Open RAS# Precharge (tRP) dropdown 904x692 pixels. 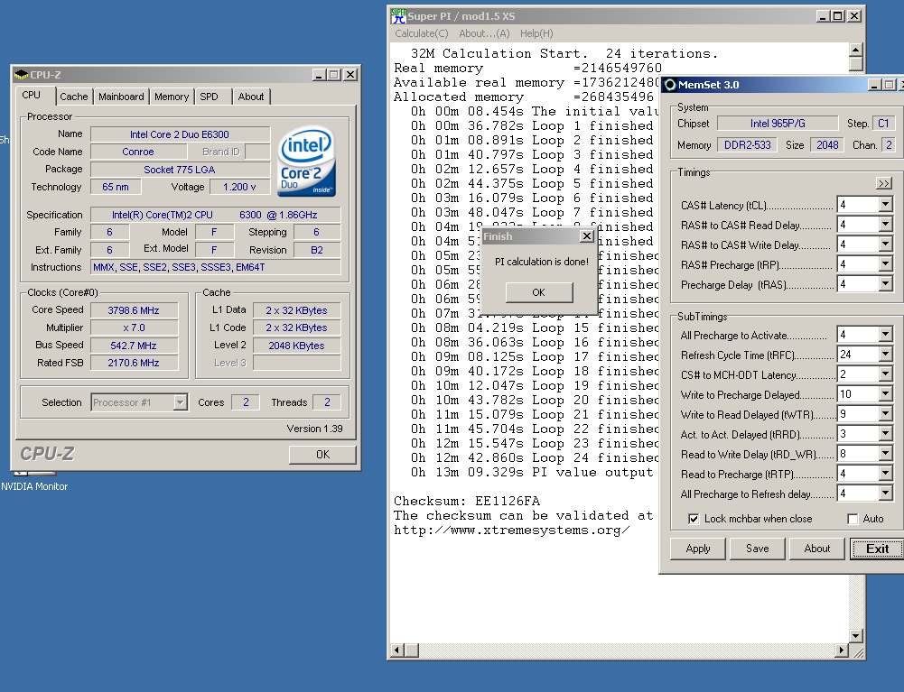(x=886, y=264)
